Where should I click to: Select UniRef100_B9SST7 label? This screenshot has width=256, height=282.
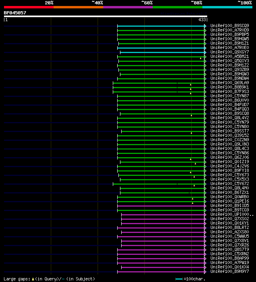230,131
